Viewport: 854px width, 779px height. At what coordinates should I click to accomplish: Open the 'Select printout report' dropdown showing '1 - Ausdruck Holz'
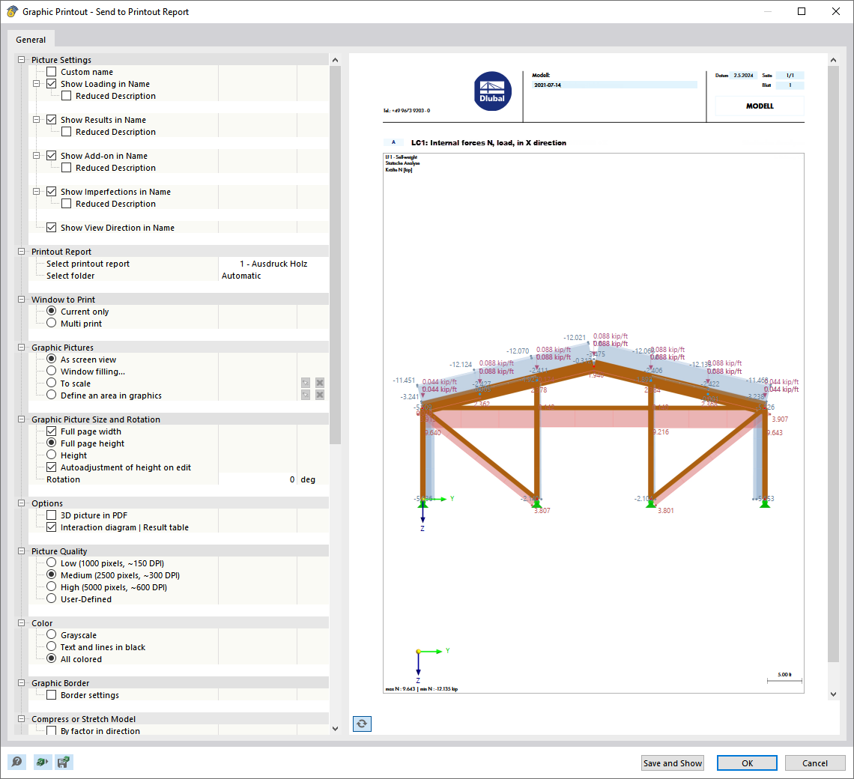click(x=273, y=264)
